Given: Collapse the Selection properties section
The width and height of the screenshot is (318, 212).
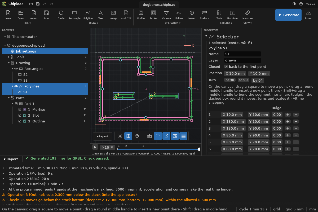Looking at the screenshot, I should [206, 36].
